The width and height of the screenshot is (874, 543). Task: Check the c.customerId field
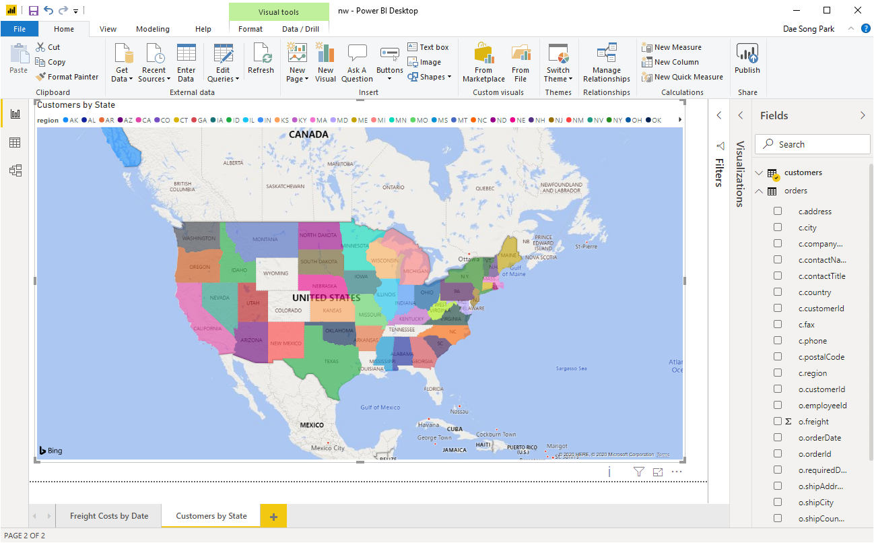coord(778,308)
